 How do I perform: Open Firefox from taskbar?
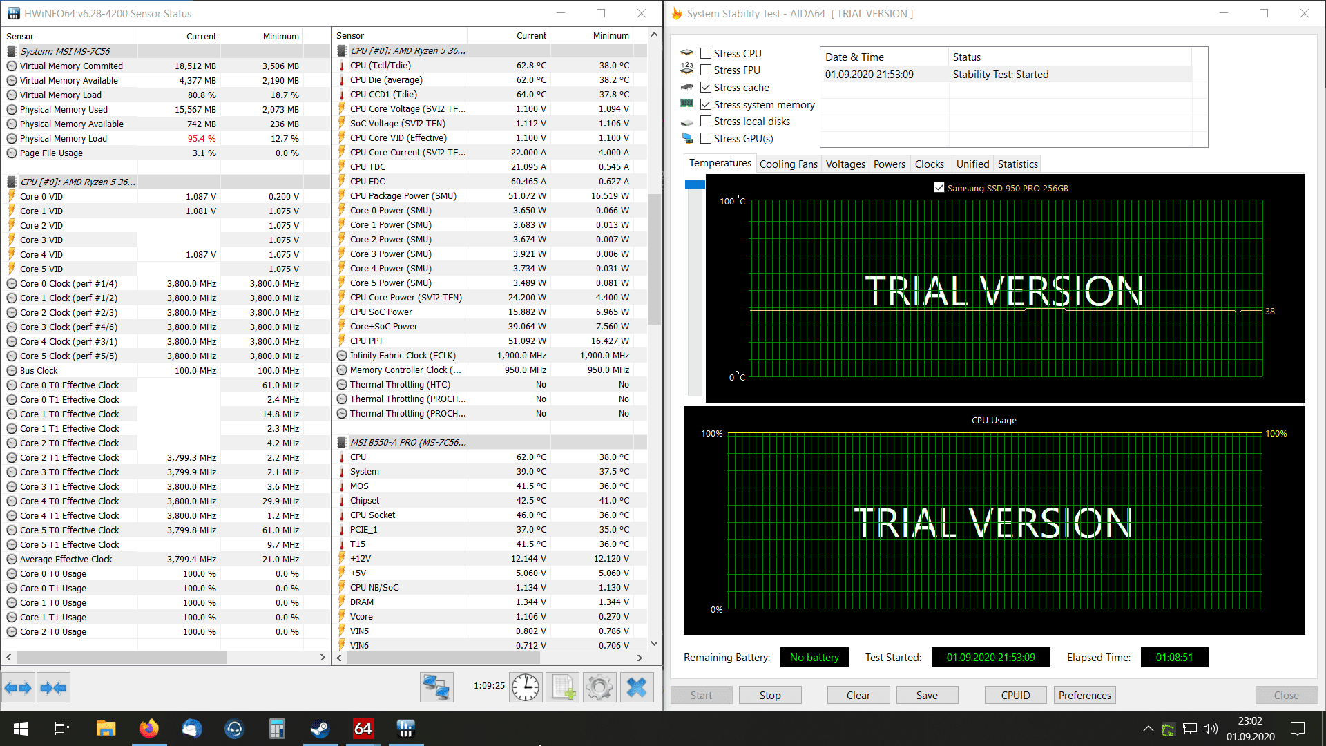click(148, 729)
